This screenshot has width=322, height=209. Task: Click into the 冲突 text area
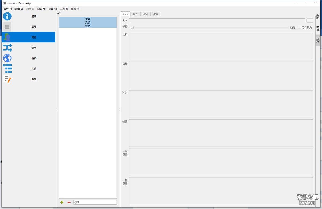221,104
